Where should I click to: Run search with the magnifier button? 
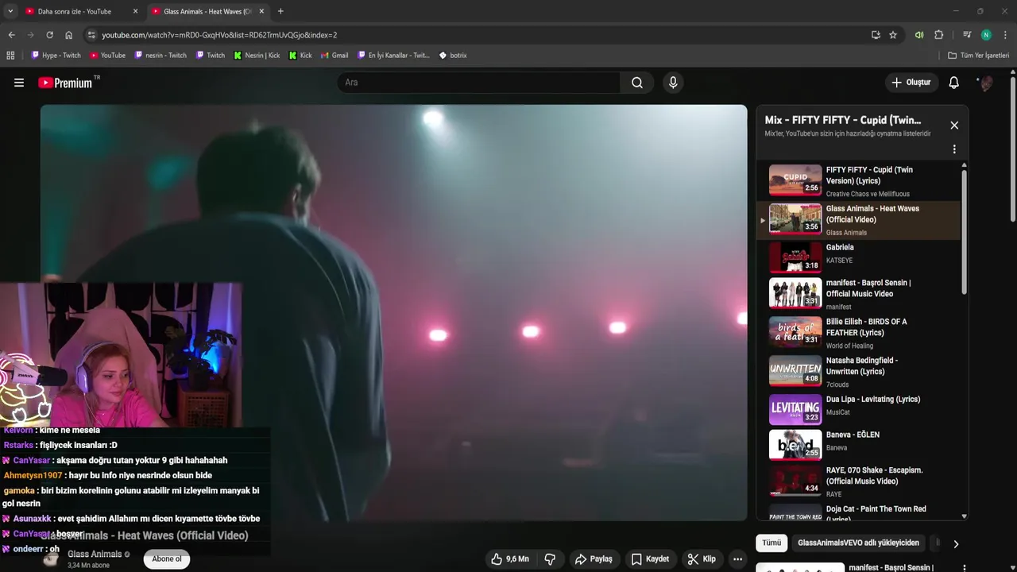(x=637, y=83)
